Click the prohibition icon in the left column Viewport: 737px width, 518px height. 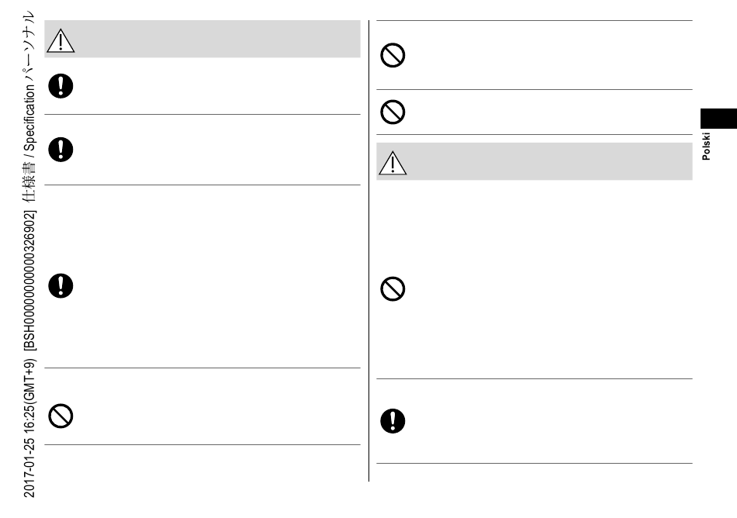[x=61, y=416]
